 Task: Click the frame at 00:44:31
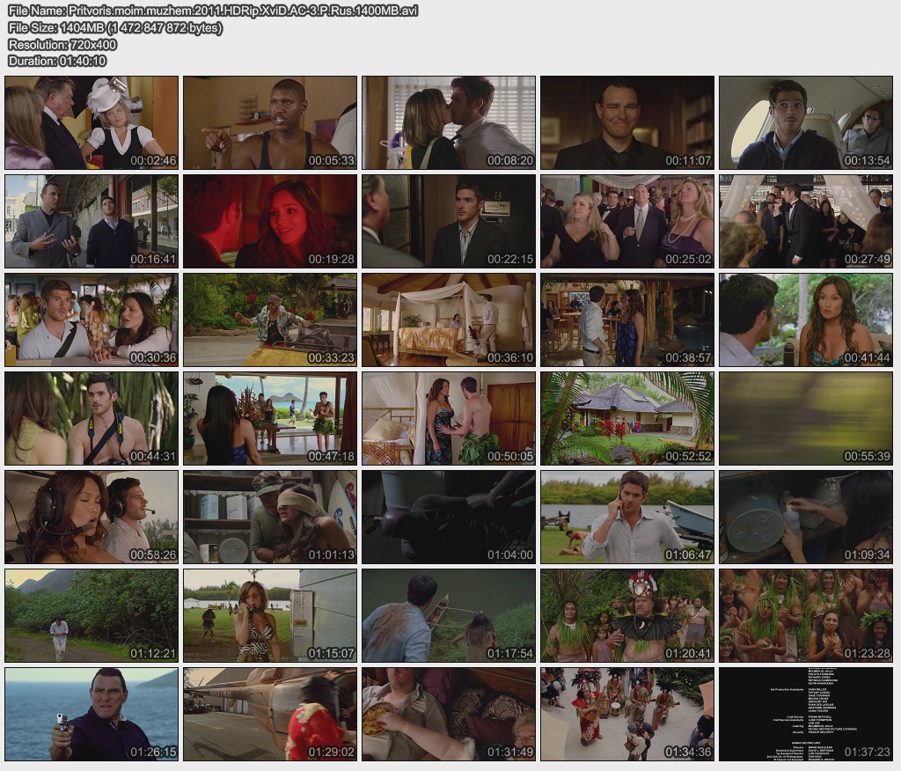click(92, 419)
